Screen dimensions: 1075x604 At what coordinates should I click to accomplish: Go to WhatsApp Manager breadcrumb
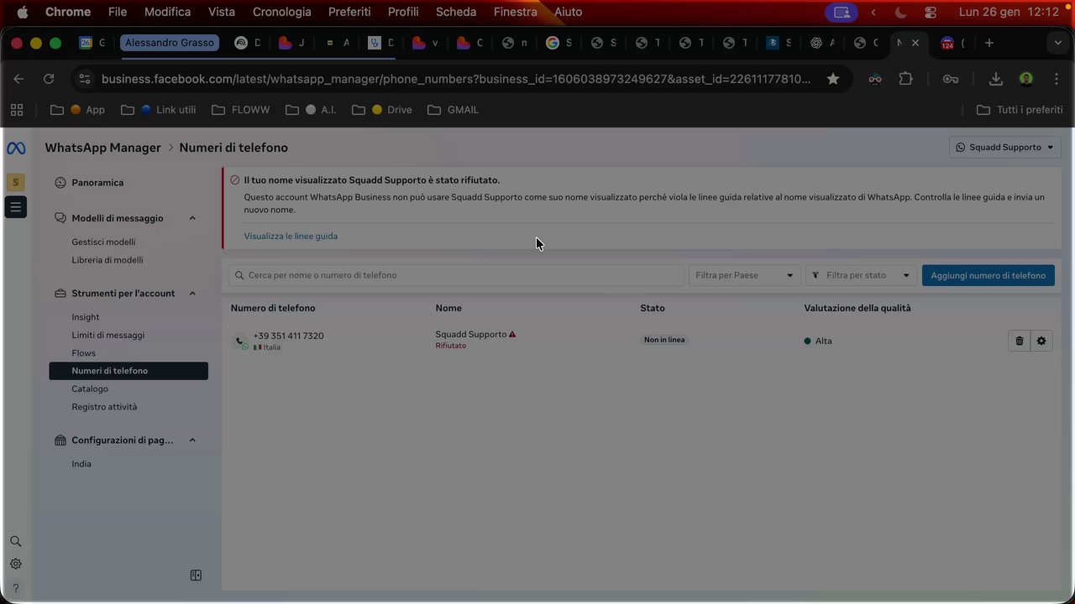pos(102,148)
